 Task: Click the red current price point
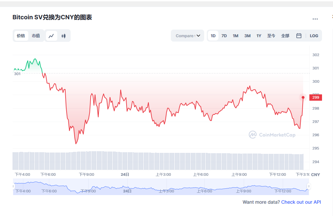click(x=303, y=97)
